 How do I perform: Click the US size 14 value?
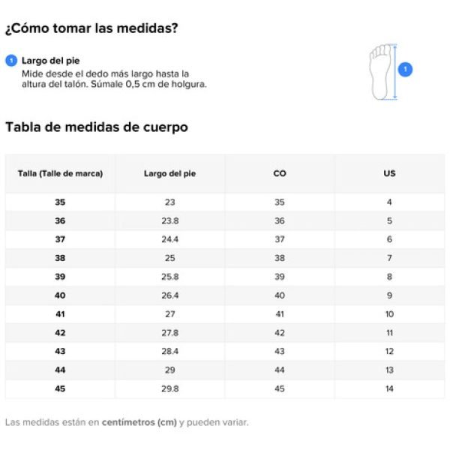(x=389, y=388)
